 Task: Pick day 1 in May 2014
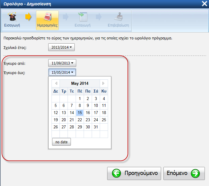[x=80, y=99]
